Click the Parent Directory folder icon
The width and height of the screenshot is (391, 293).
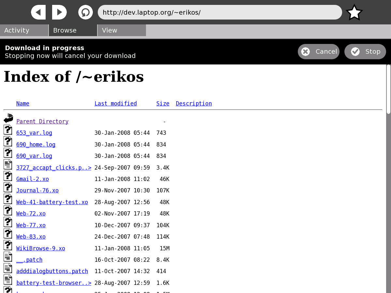pyautogui.click(x=8, y=118)
